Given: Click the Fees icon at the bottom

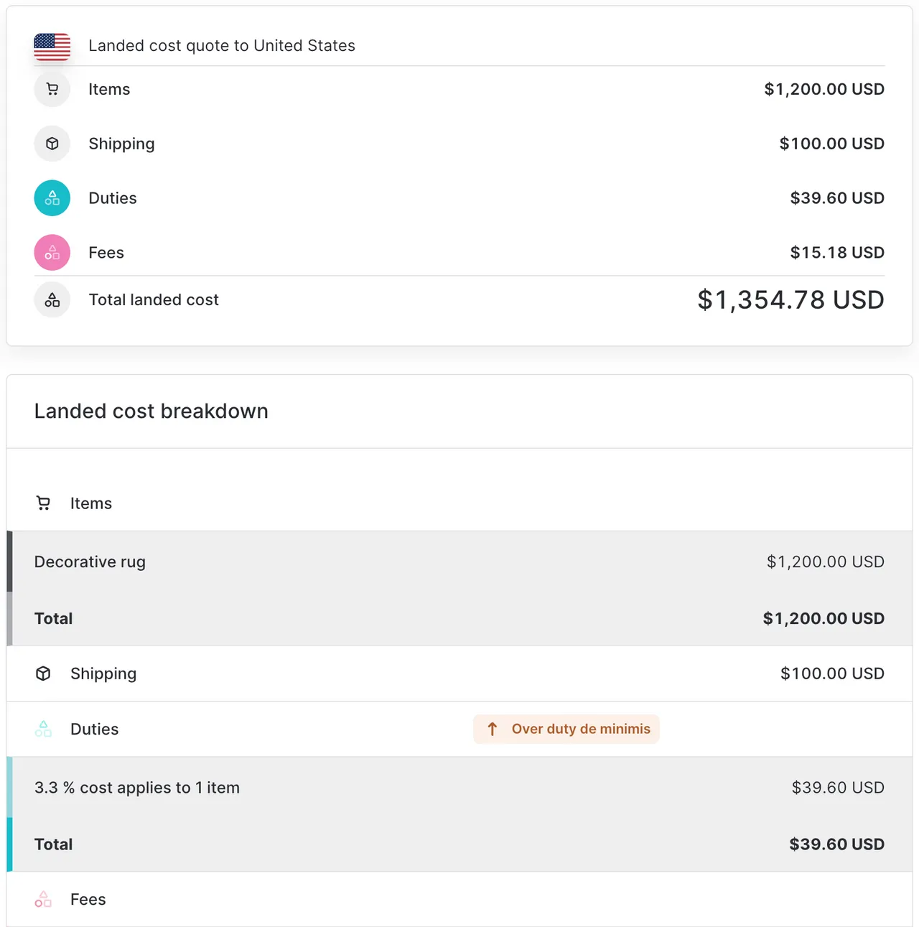Looking at the screenshot, I should click(x=43, y=899).
